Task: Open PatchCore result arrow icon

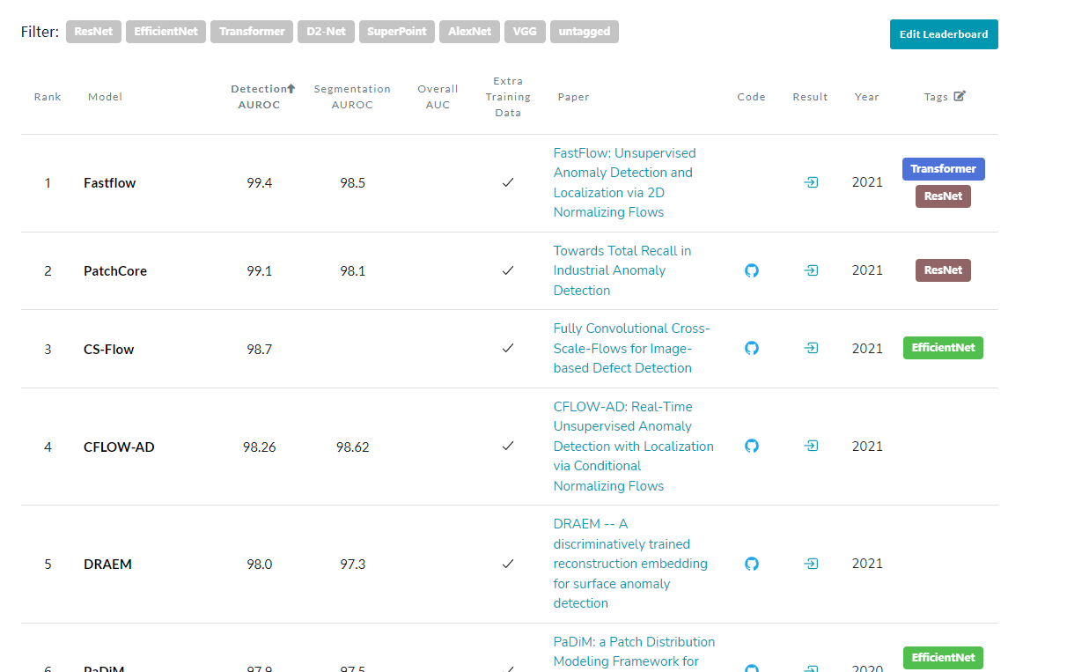Action: 811,270
